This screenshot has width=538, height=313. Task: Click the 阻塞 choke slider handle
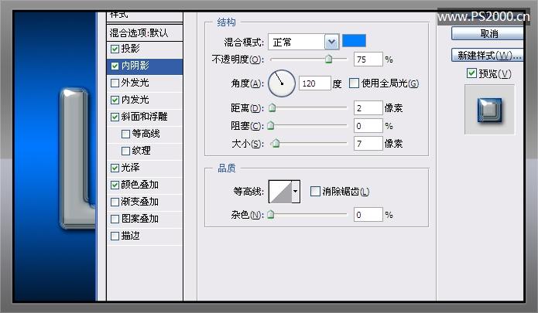[271, 126]
